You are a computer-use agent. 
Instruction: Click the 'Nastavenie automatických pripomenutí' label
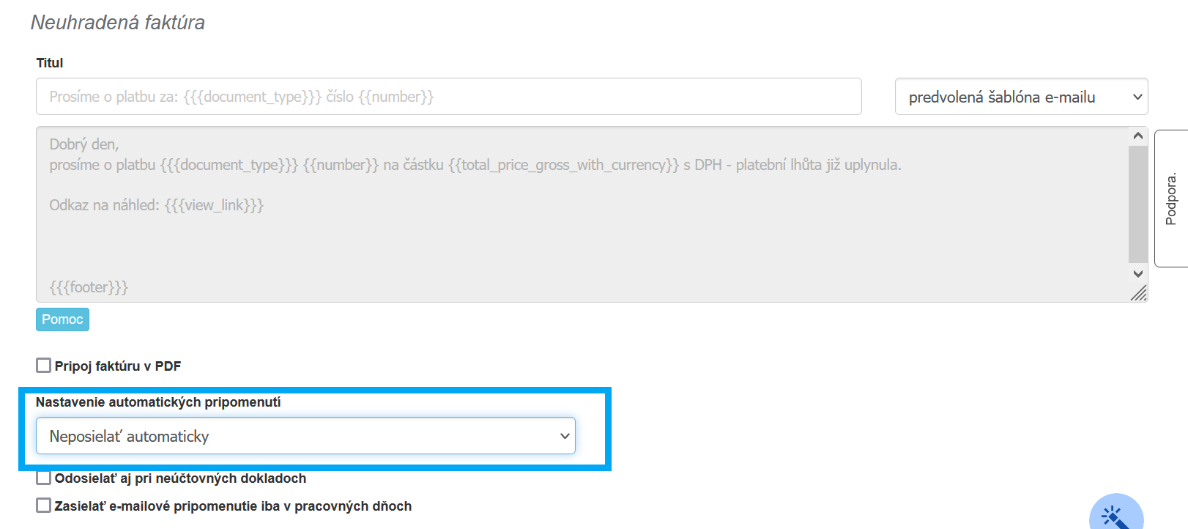[158, 402]
